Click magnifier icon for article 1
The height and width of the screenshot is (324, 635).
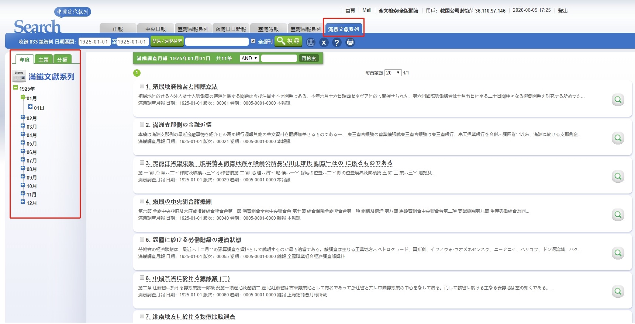[618, 100]
